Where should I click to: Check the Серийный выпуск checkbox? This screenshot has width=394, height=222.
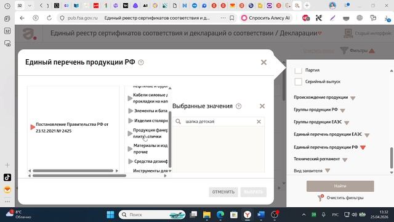[x=298, y=82]
